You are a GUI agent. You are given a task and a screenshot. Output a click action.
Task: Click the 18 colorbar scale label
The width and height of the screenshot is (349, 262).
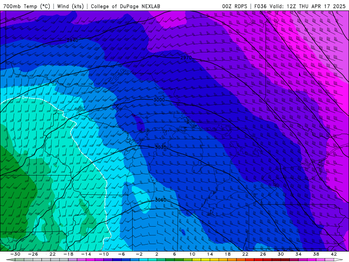coord(227,254)
